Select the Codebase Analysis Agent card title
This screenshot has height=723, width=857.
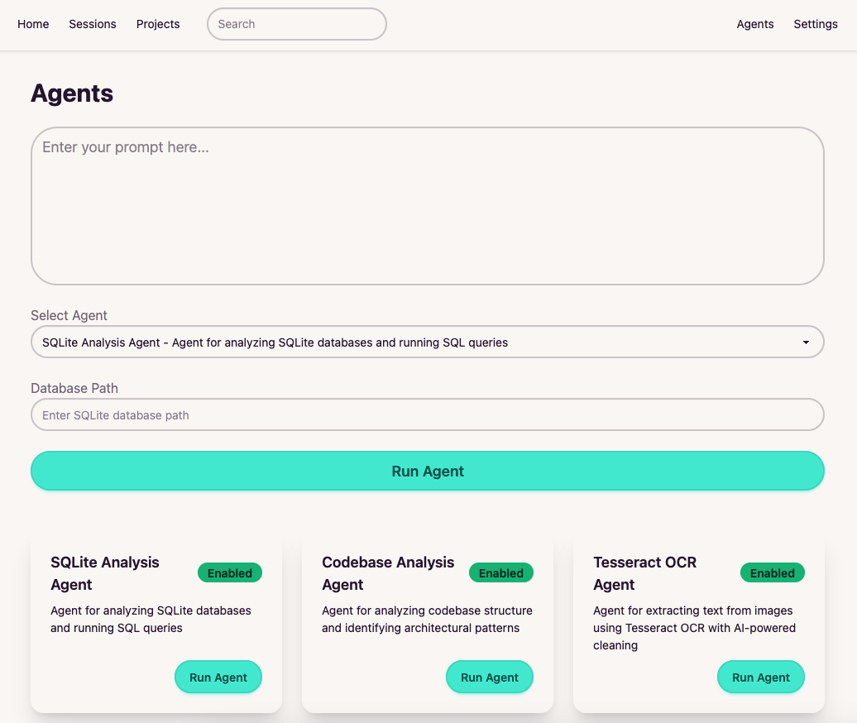[x=388, y=573]
